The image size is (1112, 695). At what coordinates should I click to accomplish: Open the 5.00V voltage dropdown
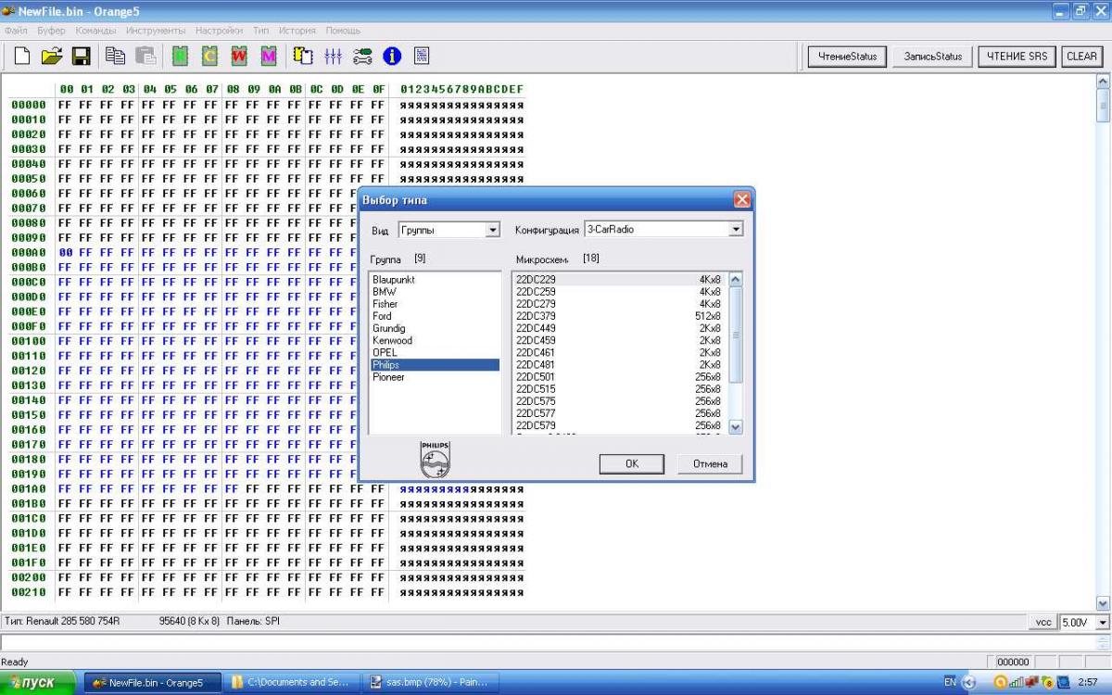coord(1084,622)
